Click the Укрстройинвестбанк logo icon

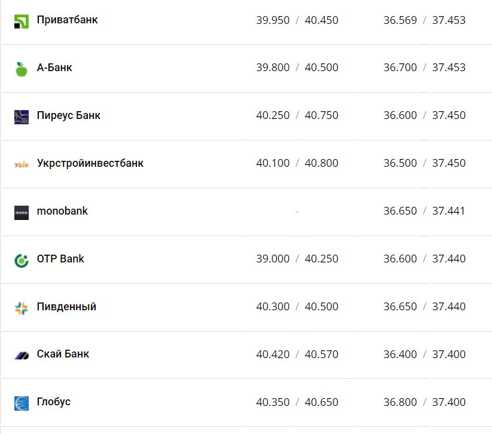(x=22, y=164)
